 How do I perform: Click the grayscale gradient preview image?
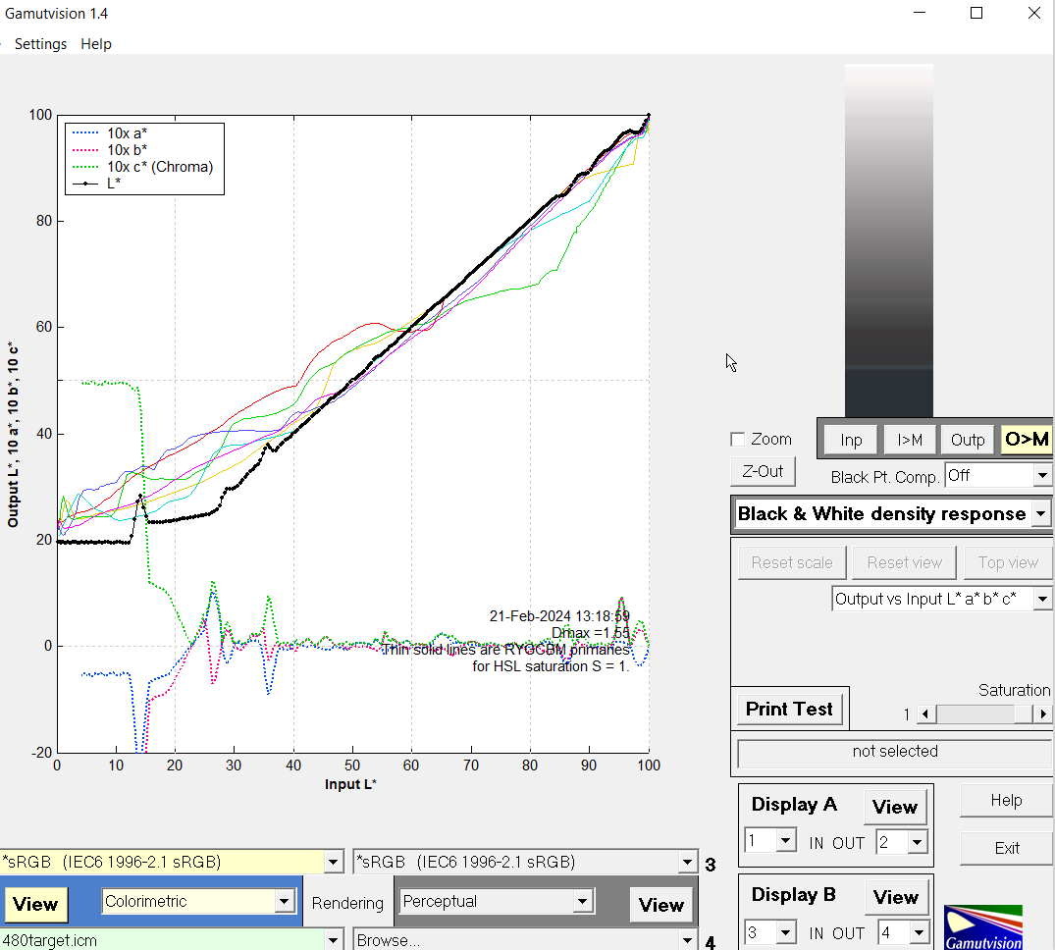pos(888,240)
